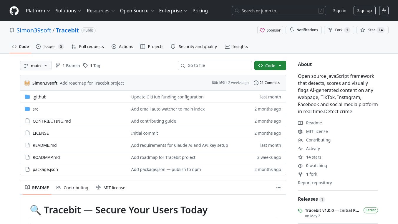Star the repository
Screen dimensions: 398x224
pos(372,30)
